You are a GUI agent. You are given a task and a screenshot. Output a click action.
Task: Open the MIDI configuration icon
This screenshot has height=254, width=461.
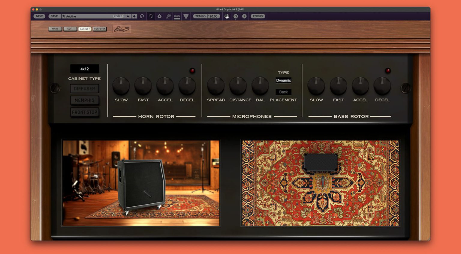[x=177, y=16]
